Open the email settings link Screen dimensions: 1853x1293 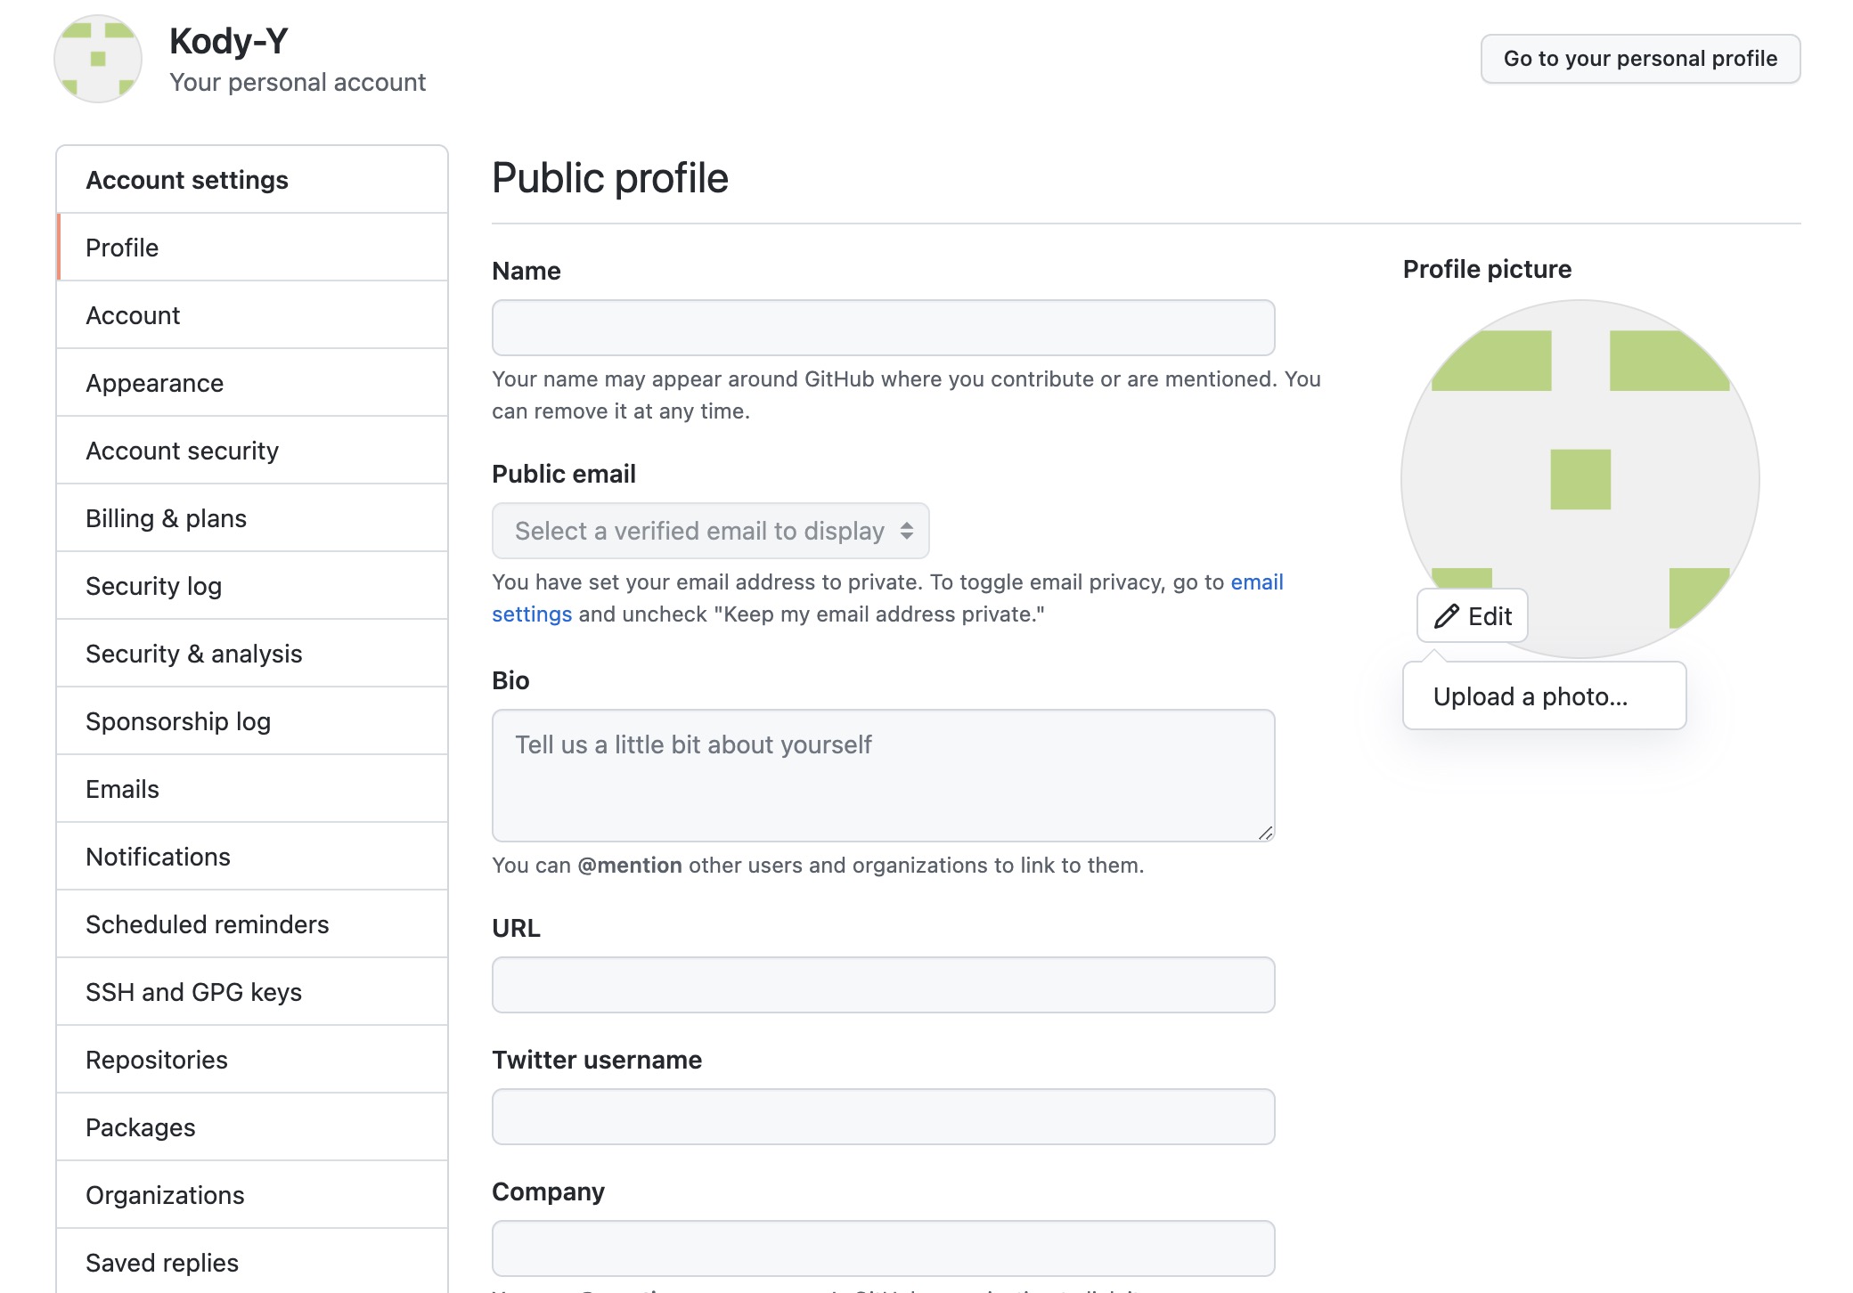click(1256, 582)
